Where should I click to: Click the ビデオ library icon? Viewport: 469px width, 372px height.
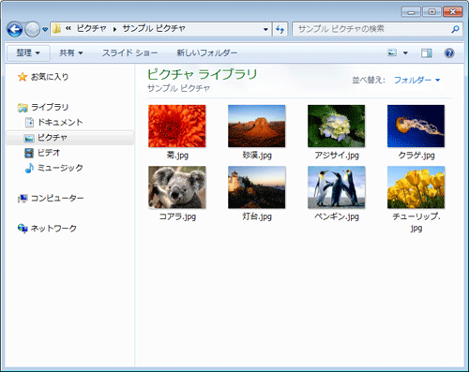tap(29, 153)
